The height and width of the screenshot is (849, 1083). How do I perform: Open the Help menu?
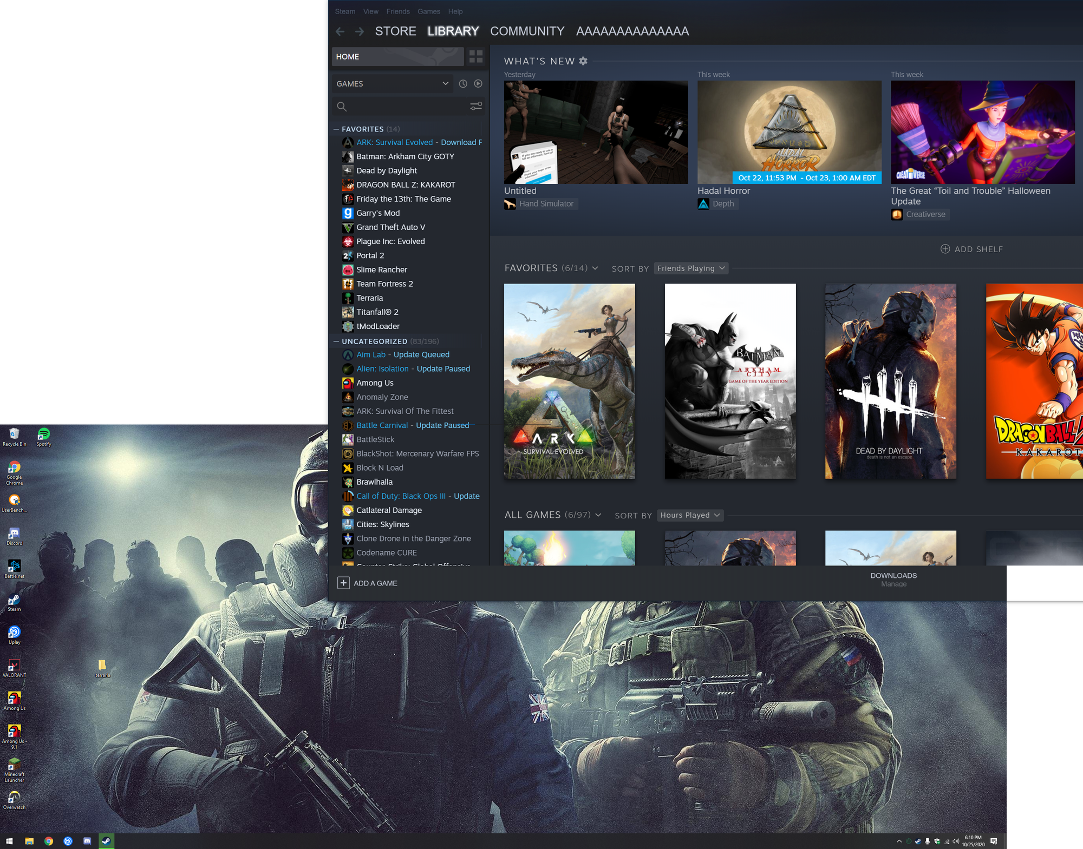click(x=455, y=11)
